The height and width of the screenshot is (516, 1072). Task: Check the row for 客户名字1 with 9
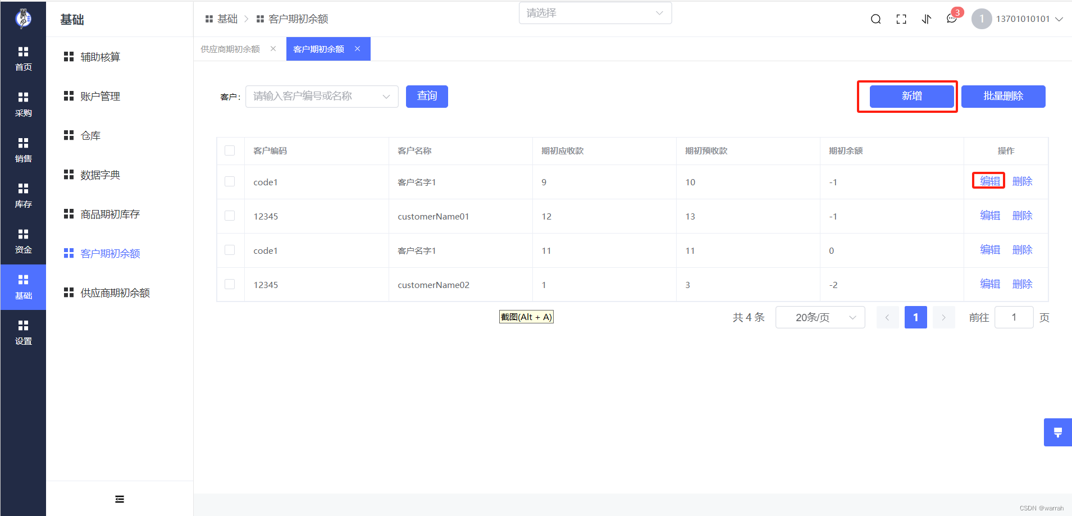(x=230, y=181)
